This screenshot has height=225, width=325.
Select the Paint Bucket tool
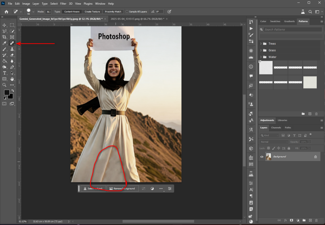(x=4, y=61)
